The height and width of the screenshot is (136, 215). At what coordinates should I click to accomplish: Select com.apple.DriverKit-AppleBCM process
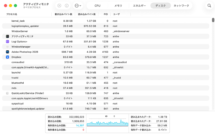click(106, 67)
